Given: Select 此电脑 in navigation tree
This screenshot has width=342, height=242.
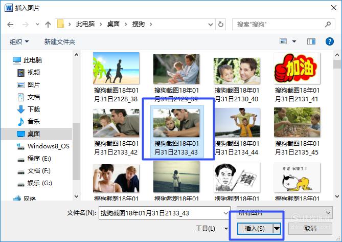Looking at the screenshot, I should pos(28,60).
